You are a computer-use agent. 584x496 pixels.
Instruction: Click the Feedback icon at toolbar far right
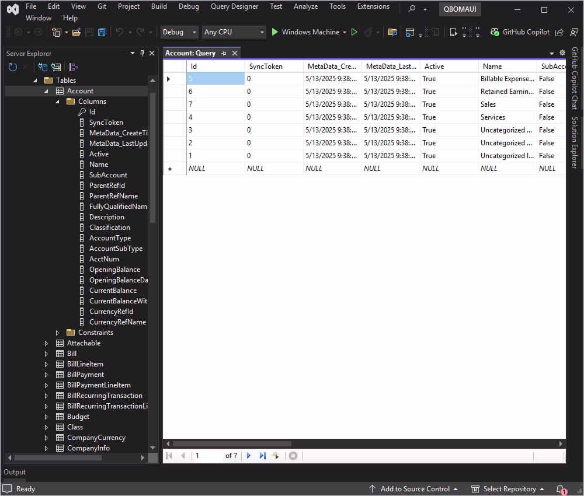coord(574,32)
